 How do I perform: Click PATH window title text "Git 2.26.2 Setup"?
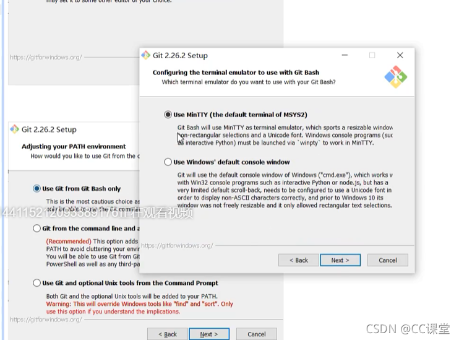point(49,129)
